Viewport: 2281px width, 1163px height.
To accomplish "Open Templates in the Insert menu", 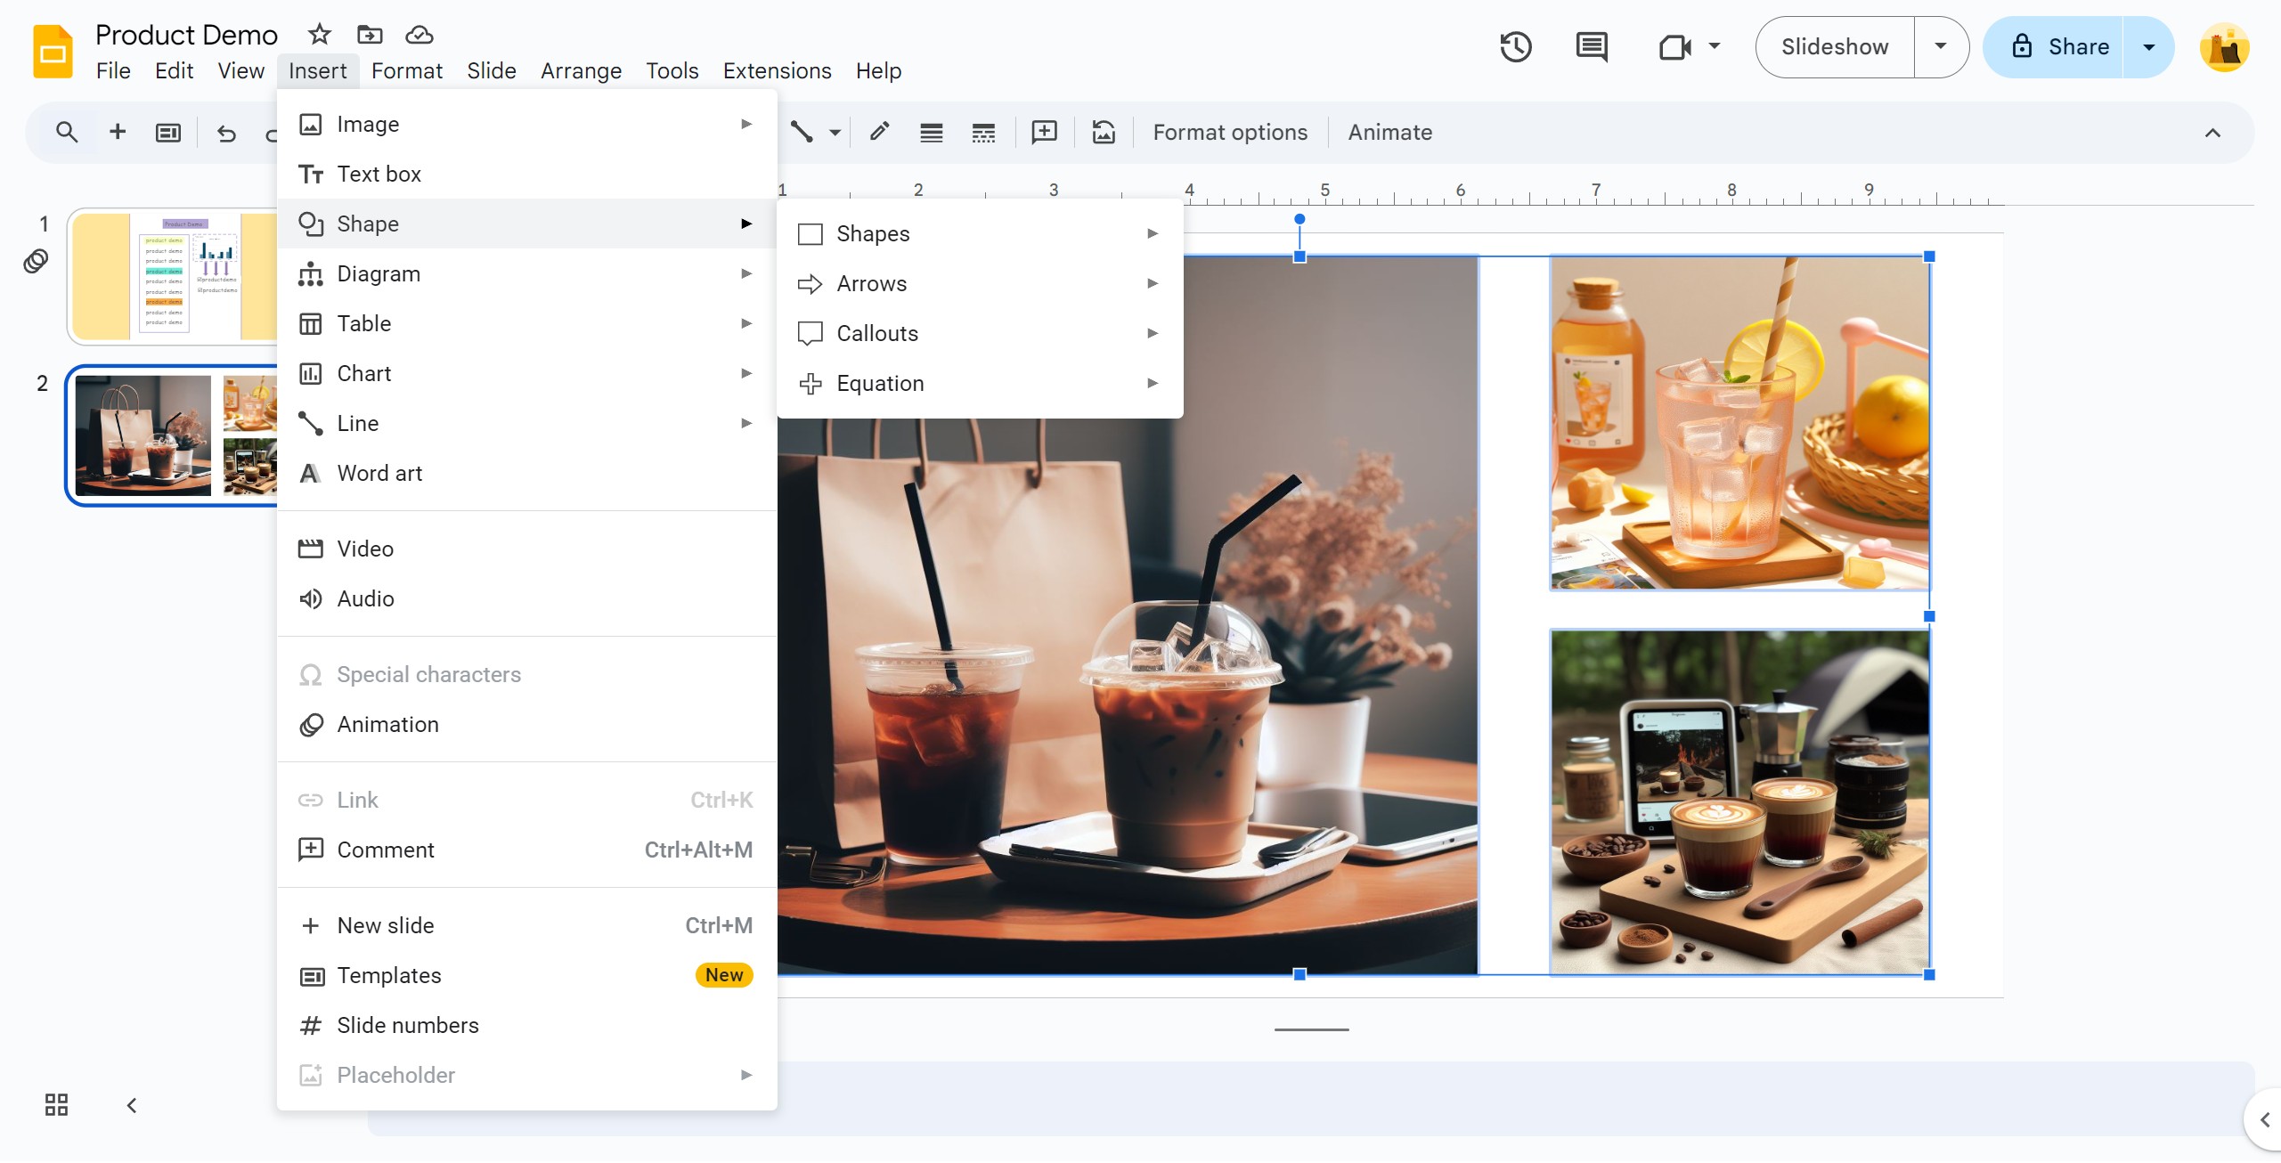I will coord(526,975).
